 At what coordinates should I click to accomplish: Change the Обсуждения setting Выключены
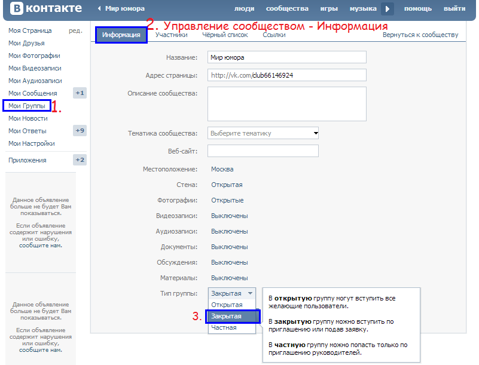[x=230, y=262]
